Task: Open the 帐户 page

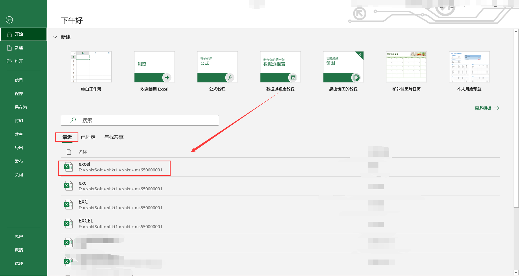Action: pos(19,237)
